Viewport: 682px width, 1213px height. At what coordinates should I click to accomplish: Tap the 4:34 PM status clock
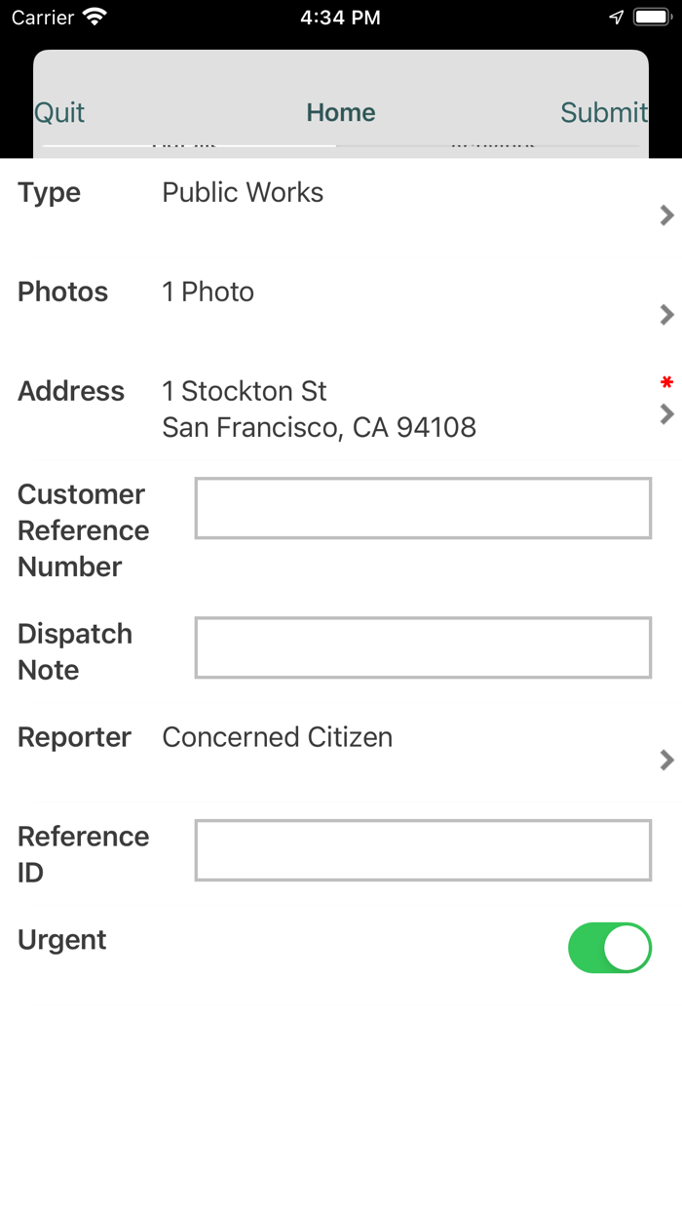coord(341,18)
